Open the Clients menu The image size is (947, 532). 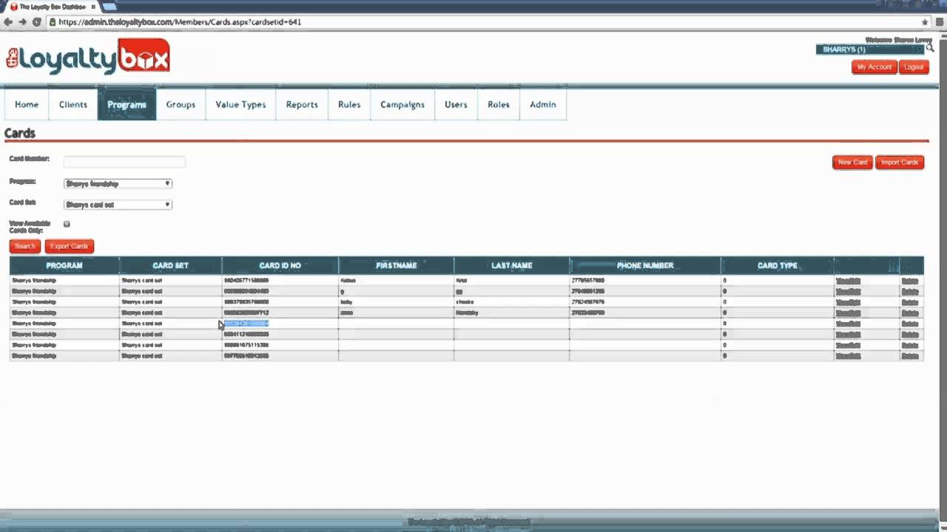click(x=73, y=104)
